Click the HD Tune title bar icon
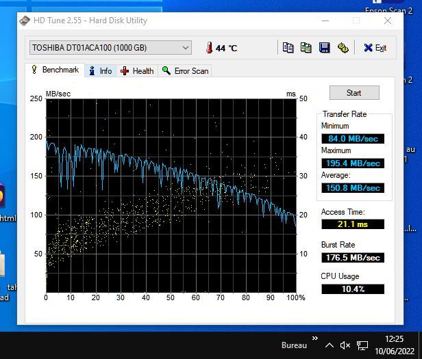 click(x=25, y=21)
